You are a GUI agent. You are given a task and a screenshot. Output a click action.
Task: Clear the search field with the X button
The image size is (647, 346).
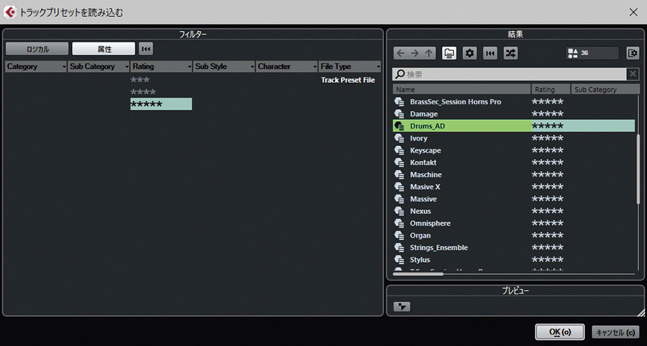633,74
